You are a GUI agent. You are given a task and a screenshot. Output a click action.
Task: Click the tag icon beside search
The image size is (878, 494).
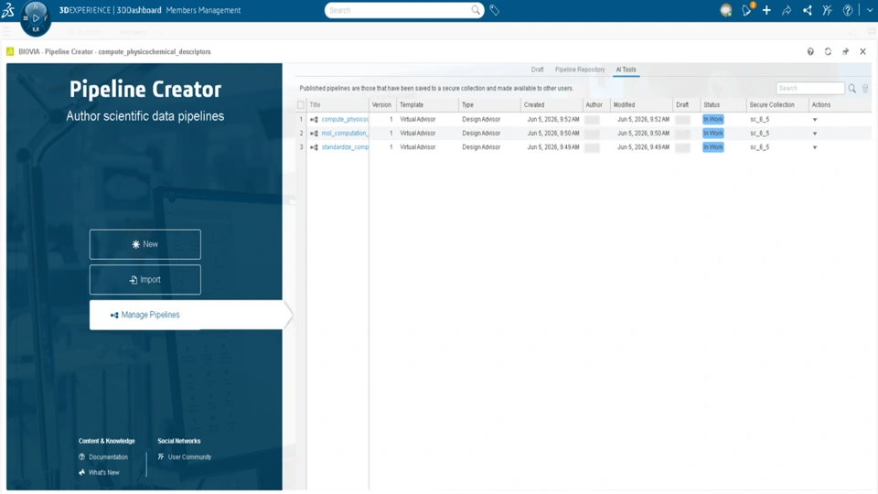(495, 10)
